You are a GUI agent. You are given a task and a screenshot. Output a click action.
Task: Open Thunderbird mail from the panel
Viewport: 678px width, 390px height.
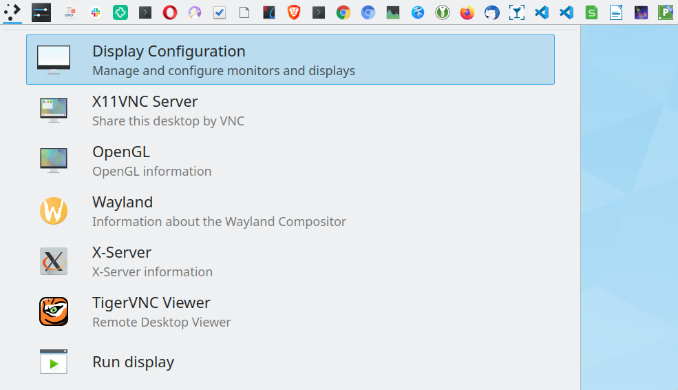pyautogui.click(x=492, y=12)
